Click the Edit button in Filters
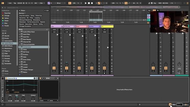Viewport: 190px width, 107px height. (47, 11)
